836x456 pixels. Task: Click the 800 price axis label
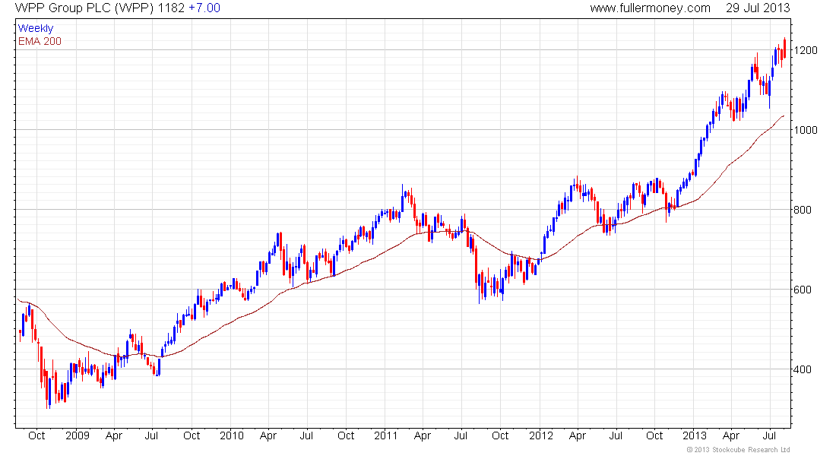pyautogui.click(x=803, y=210)
